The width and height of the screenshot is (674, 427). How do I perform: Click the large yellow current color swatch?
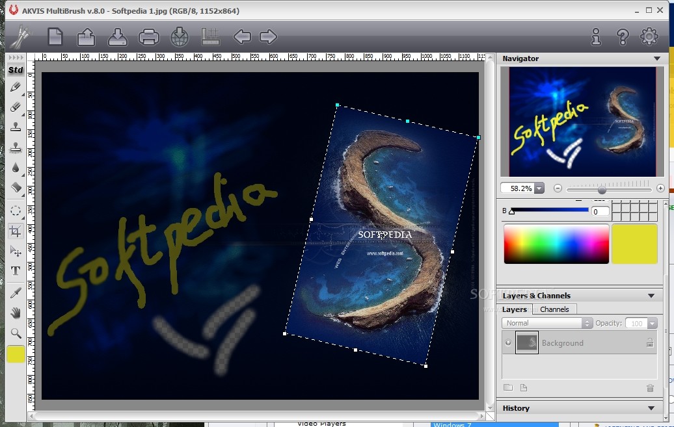634,244
